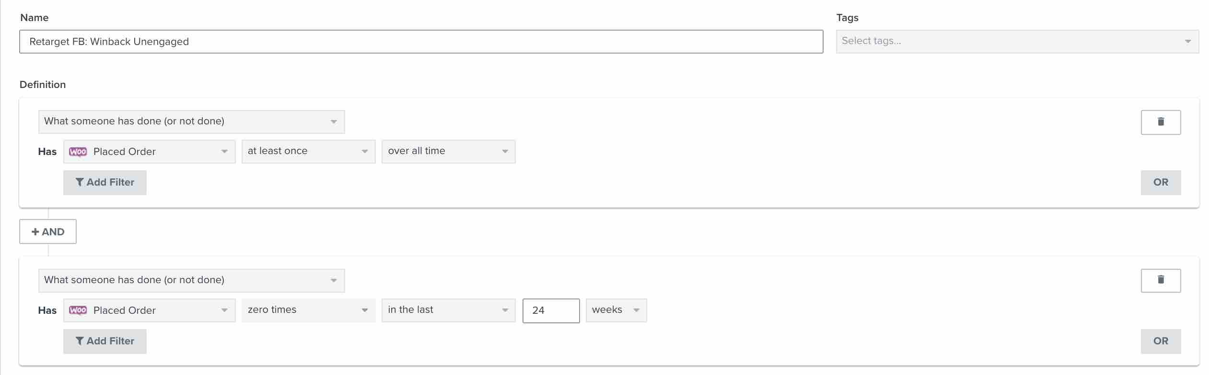Add an OR branch to the first condition
Image resolution: width=1209 pixels, height=375 pixels.
click(1161, 182)
